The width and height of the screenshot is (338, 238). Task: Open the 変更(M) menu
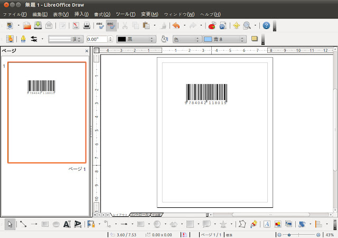click(x=149, y=14)
